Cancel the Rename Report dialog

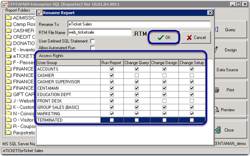tap(196, 38)
